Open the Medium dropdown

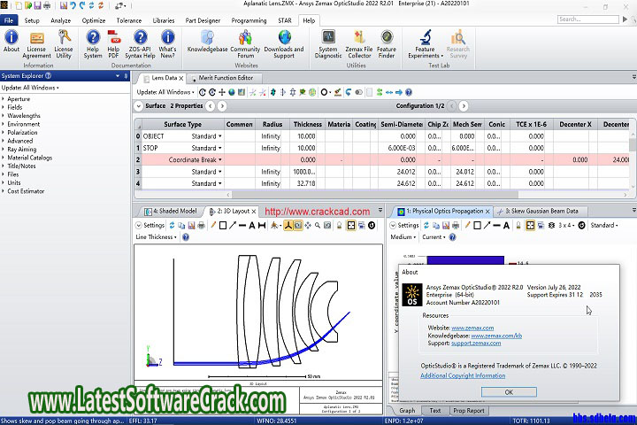click(x=403, y=237)
